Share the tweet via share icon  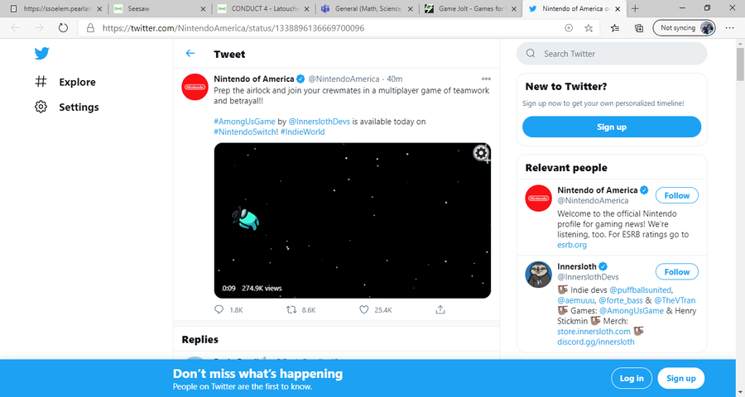point(440,309)
